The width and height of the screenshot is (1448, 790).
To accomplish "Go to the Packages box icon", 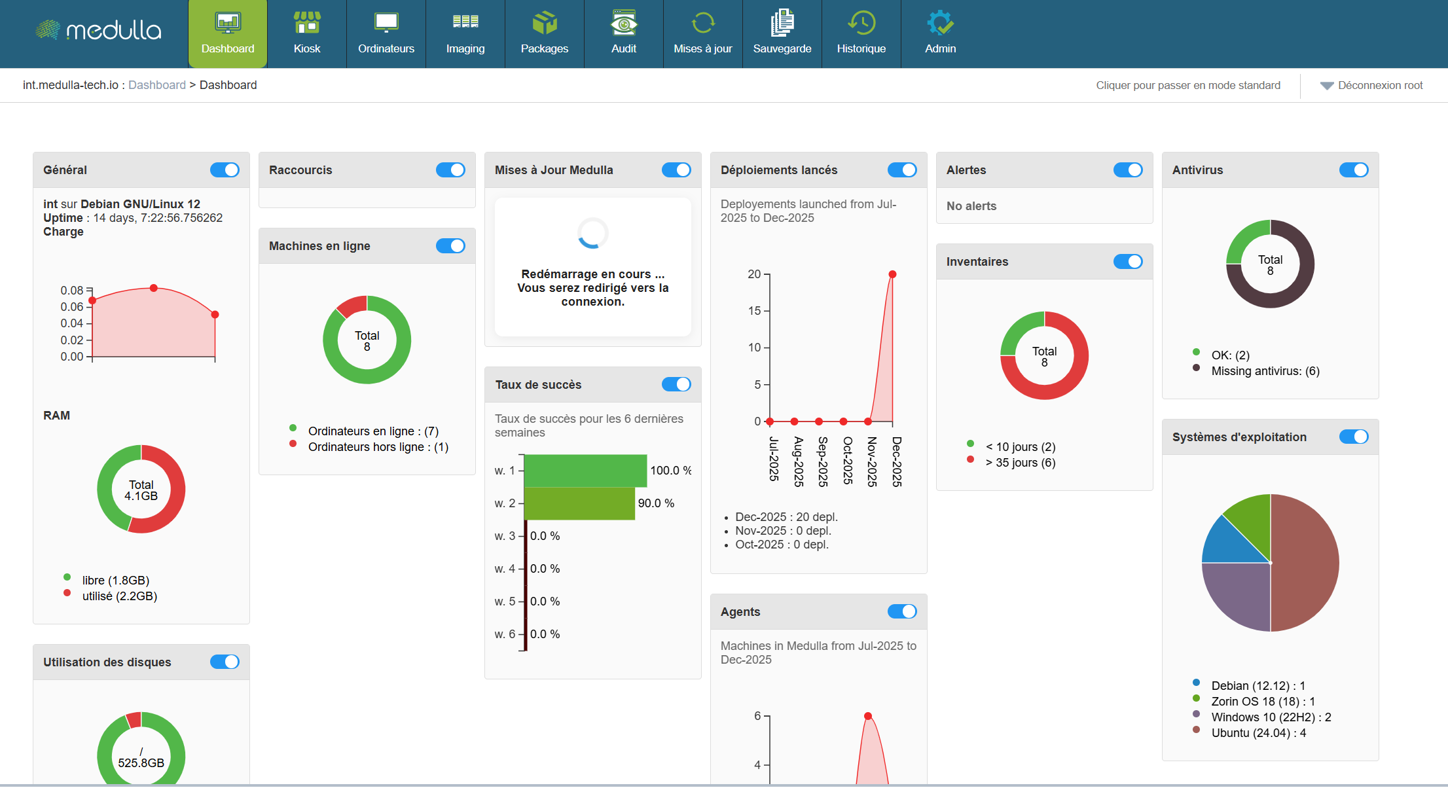I will (544, 23).
